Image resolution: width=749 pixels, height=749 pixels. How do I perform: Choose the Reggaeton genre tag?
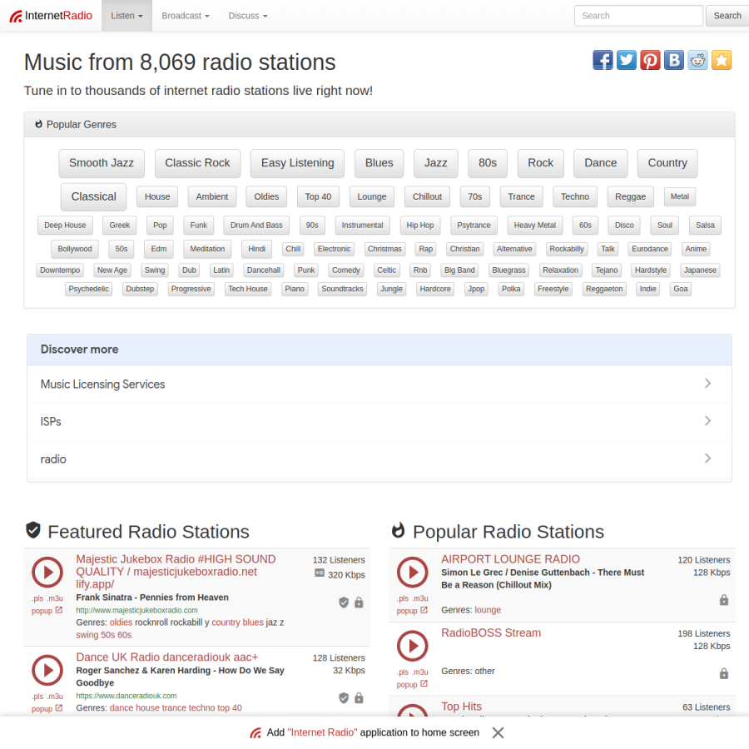[x=604, y=289]
